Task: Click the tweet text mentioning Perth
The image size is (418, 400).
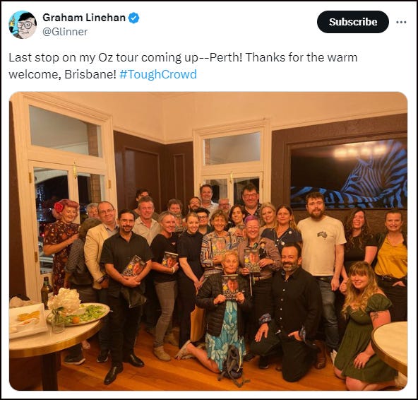Action: point(183,66)
